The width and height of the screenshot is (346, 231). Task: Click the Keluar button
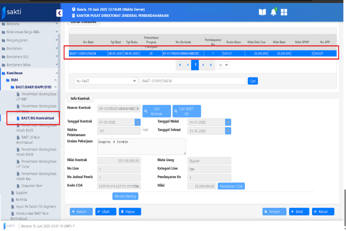[x=323, y=212]
